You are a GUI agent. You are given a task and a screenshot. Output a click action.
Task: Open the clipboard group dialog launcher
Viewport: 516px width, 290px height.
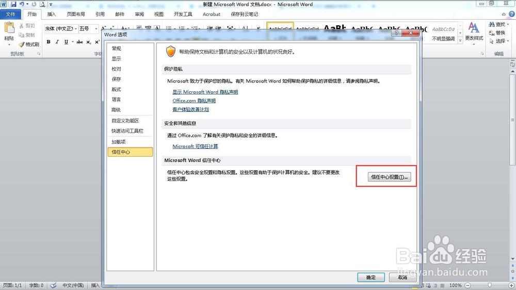(39, 54)
